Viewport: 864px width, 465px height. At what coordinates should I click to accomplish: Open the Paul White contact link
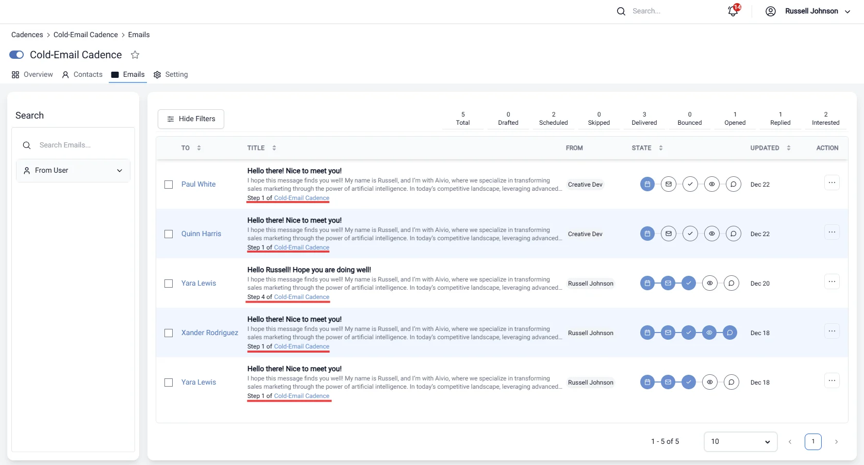click(x=198, y=184)
